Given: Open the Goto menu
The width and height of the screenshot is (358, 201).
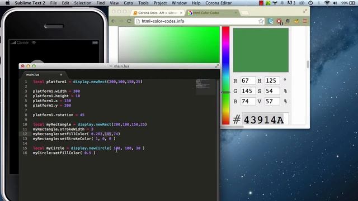Looking at the screenshot, I should click(x=128, y=3).
